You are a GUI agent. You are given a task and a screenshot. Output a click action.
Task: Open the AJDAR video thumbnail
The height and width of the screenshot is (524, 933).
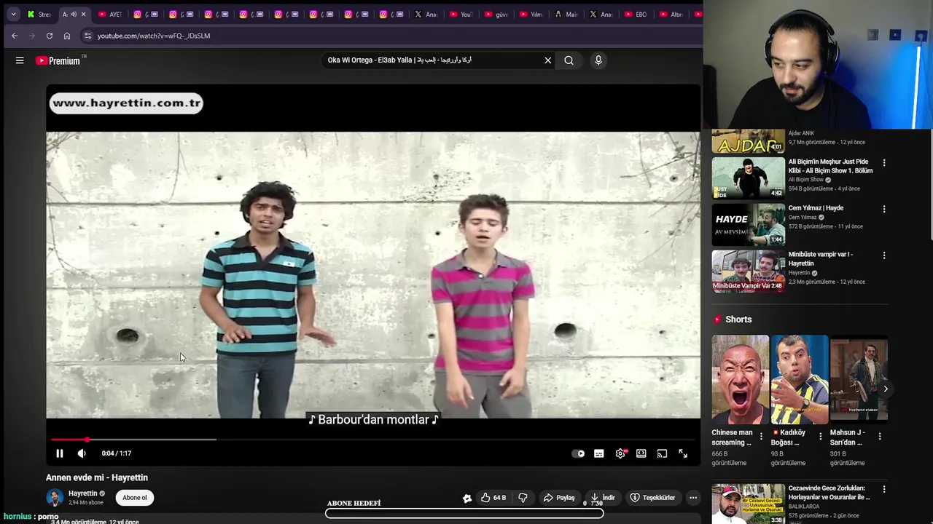tap(749, 141)
